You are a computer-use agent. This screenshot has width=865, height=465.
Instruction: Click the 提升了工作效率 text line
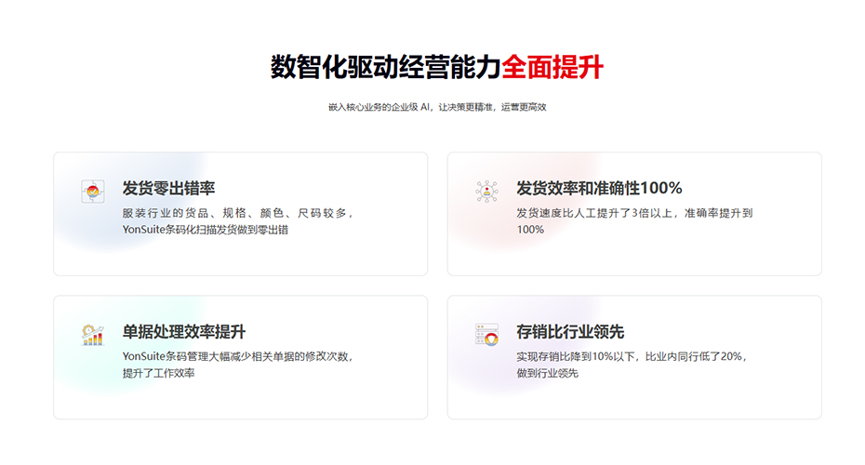tap(159, 373)
